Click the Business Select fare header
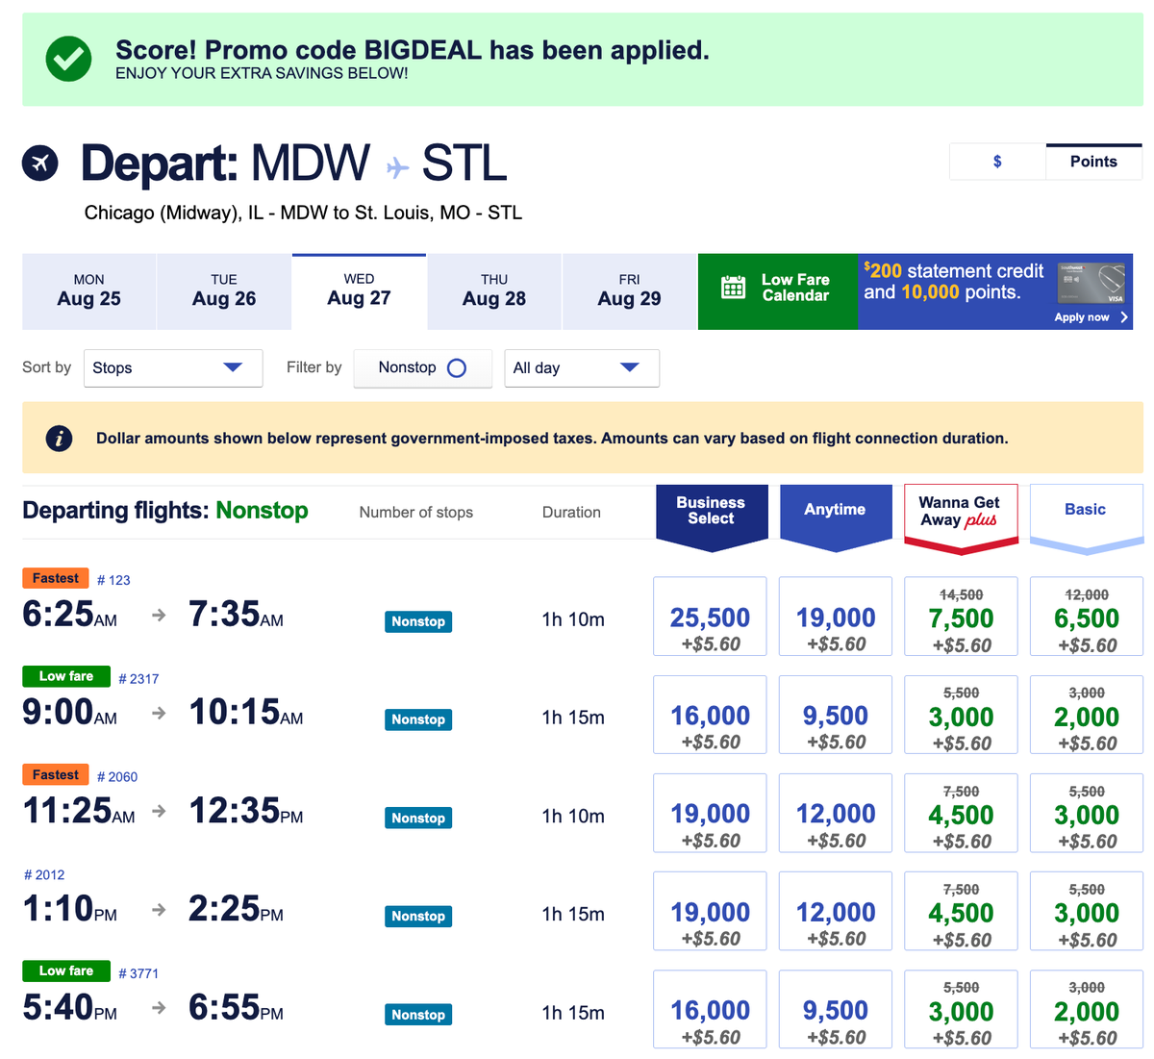This screenshot has width=1154, height=1059. pyautogui.click(x=712, y=517)
